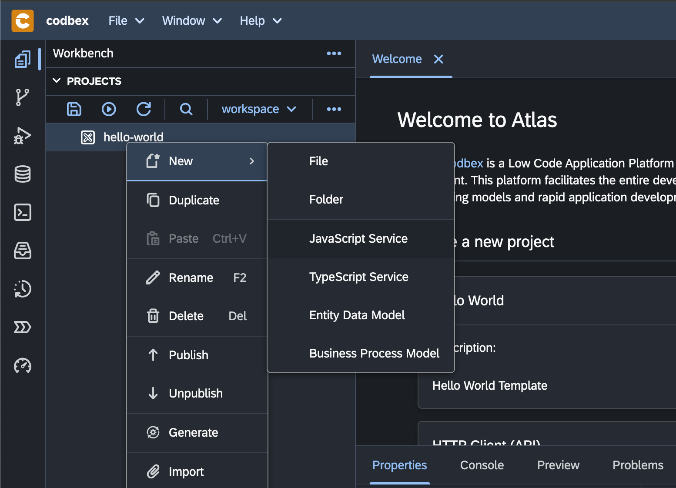676x488 pixels.
Task: Open Workbench panel more options dots
Action: (334, 53)
